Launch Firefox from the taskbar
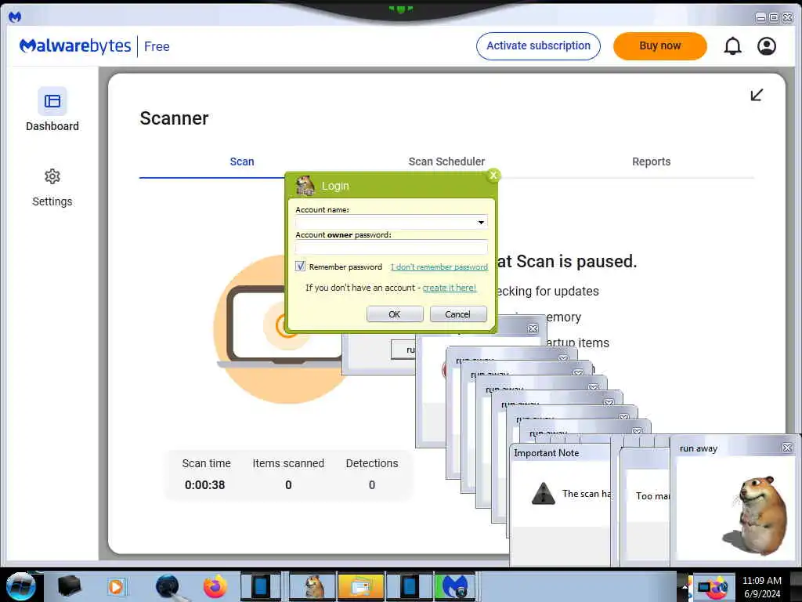Screen dimensions: 802x602 [x=215, y=586]
